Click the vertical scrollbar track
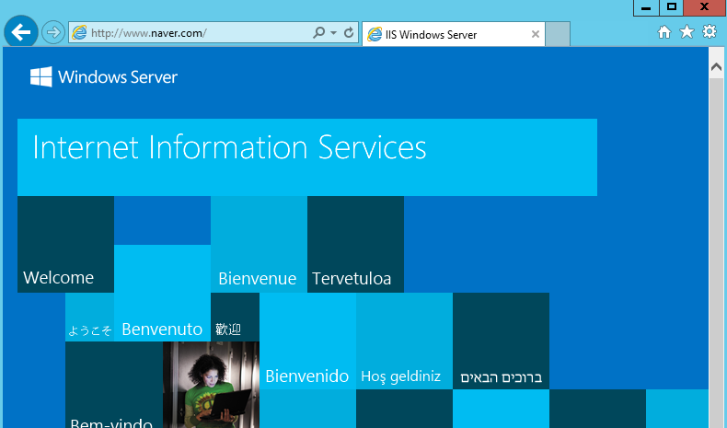 pyautogui.click(x=716, y=253)
